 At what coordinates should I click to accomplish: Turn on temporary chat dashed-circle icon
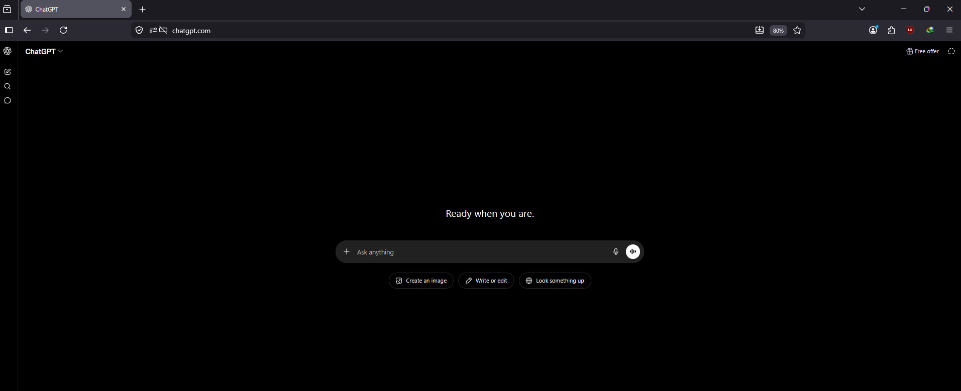point(951,51)
